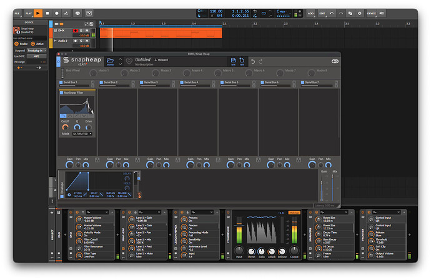This screenshot has height=280, width=431.
Task: Adjust the Compressor Thresh knob
Action: (x=251, y=251)
